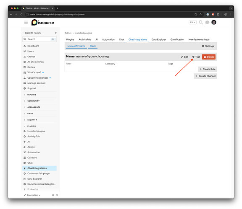Open the hamburger sidebar toggle menu
Viewport: 242px width, 209px height.
click(x=26, y=23)
